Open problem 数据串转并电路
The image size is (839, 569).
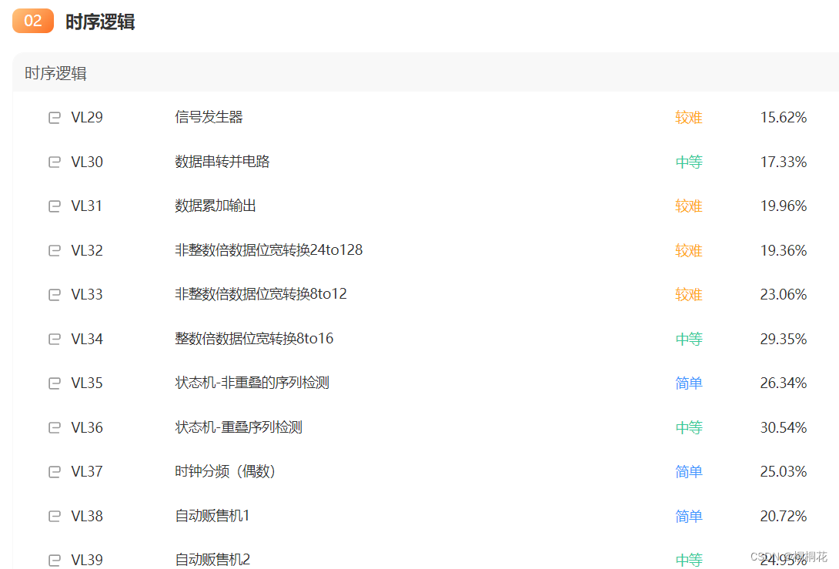pyautogui.click(x=222, y=161)
